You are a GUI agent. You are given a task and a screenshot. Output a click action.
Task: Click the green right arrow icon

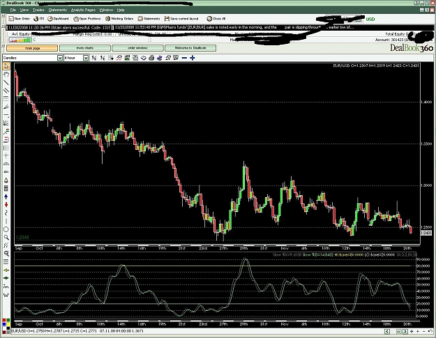6,278
